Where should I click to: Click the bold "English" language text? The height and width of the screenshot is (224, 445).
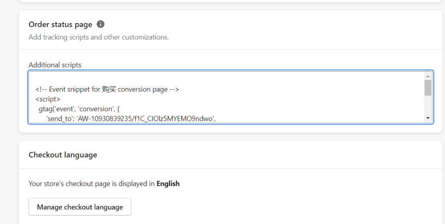coord(168,184)
